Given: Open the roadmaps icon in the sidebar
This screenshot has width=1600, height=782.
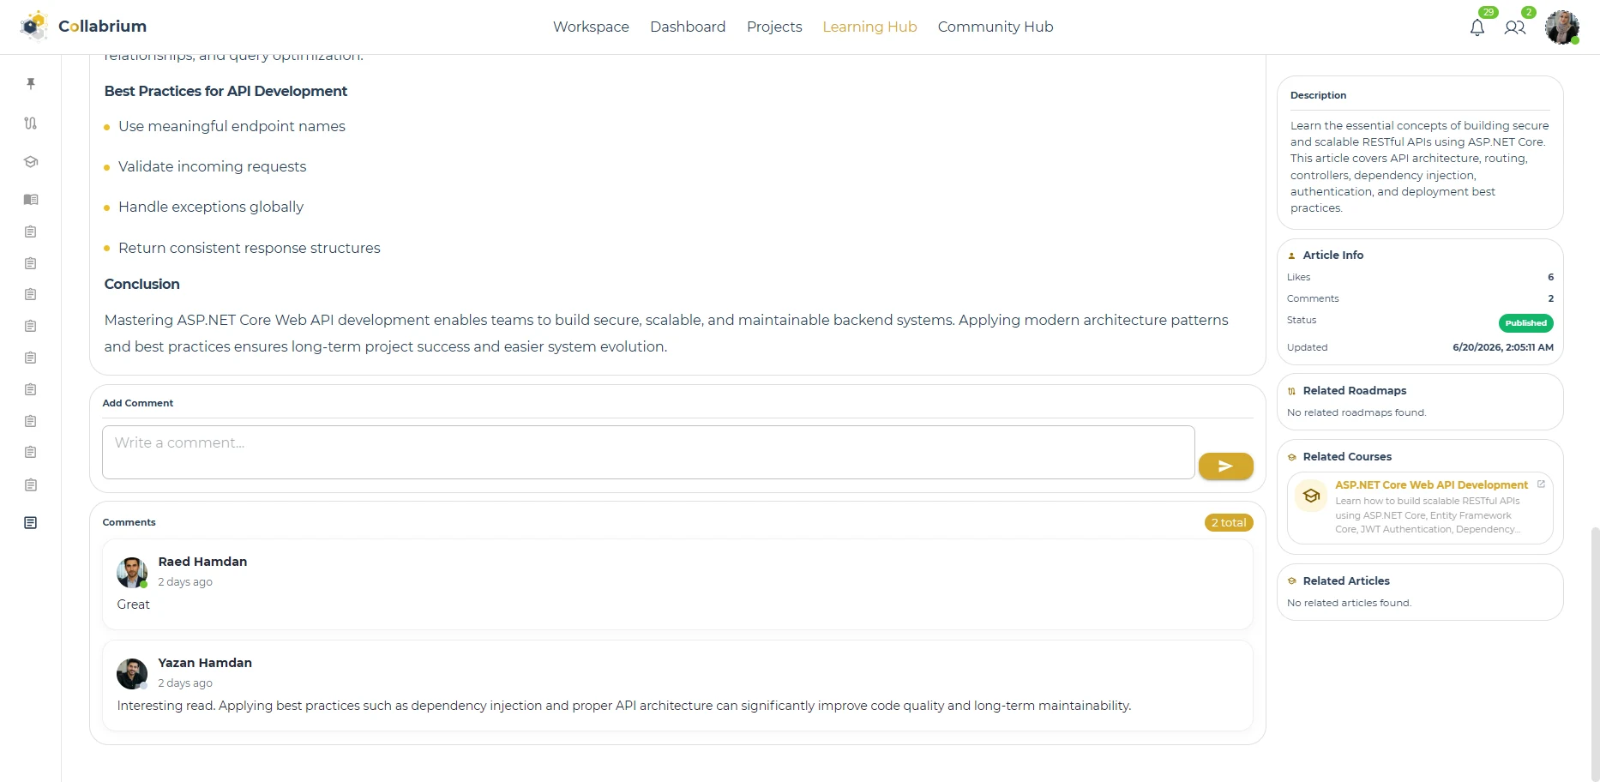Looking at the screenshot, I should click(31, 123).
